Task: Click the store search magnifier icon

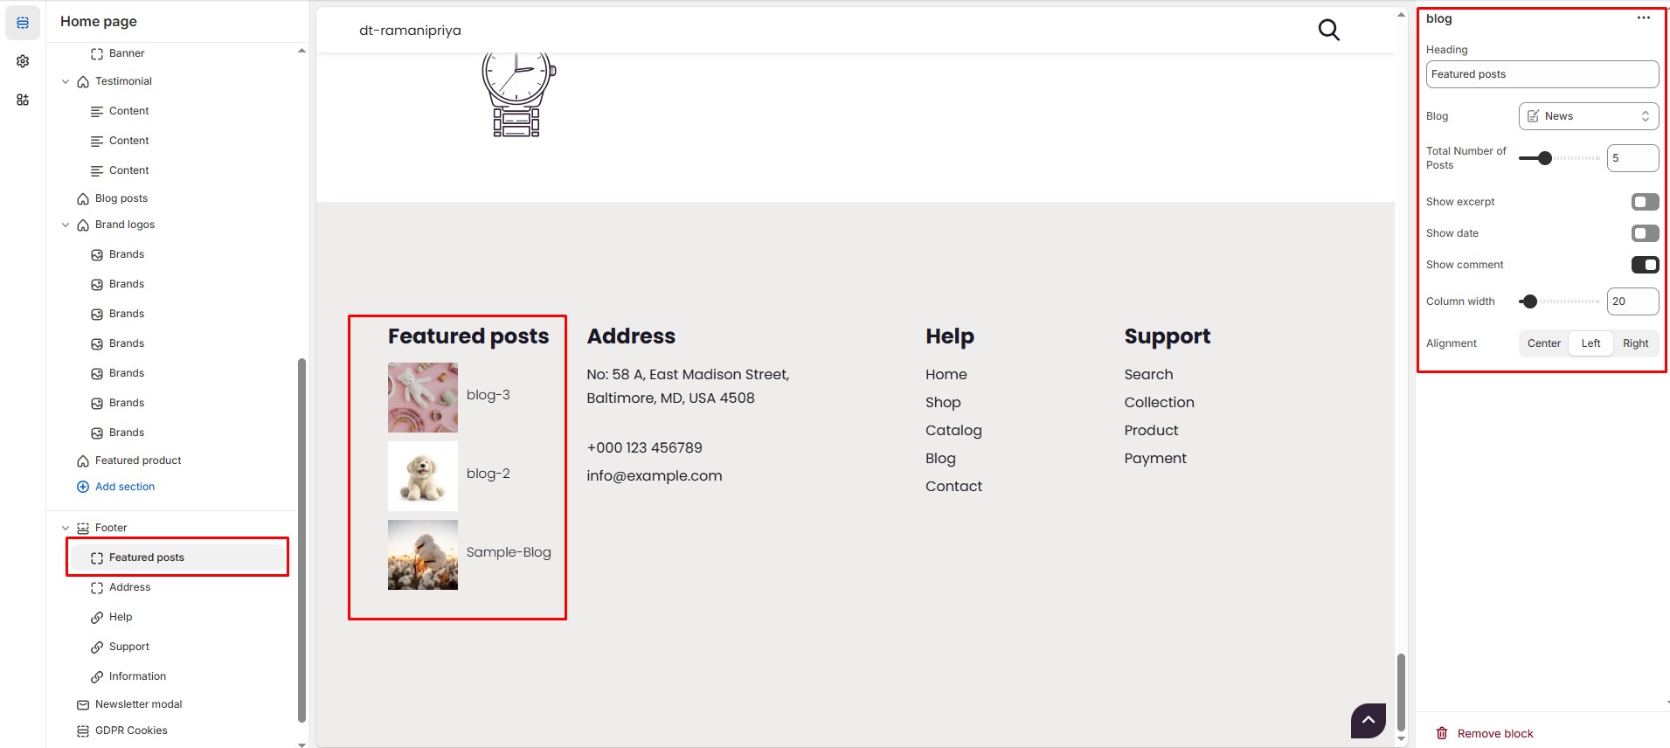Action: click(x=1328, y=30)
